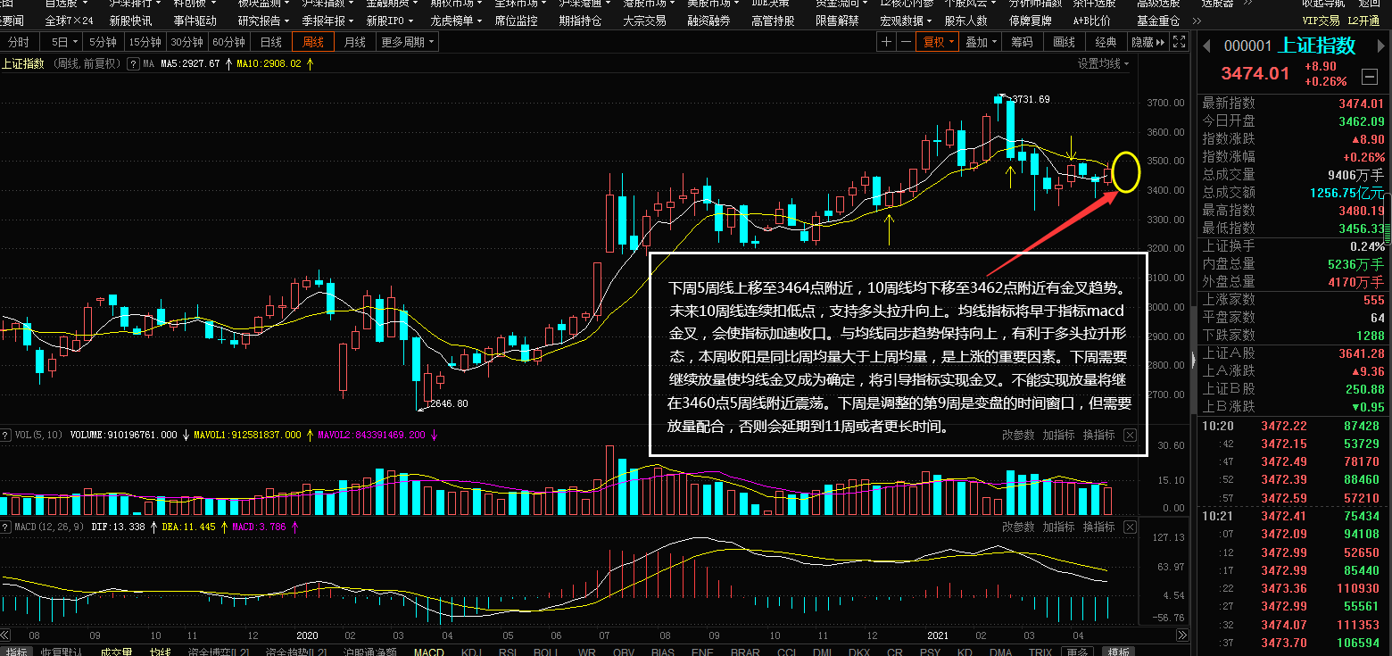This screenshot has height=656, width=1392.
Task: Enter fullscreen chart view
Action: tap(1180, 42)
